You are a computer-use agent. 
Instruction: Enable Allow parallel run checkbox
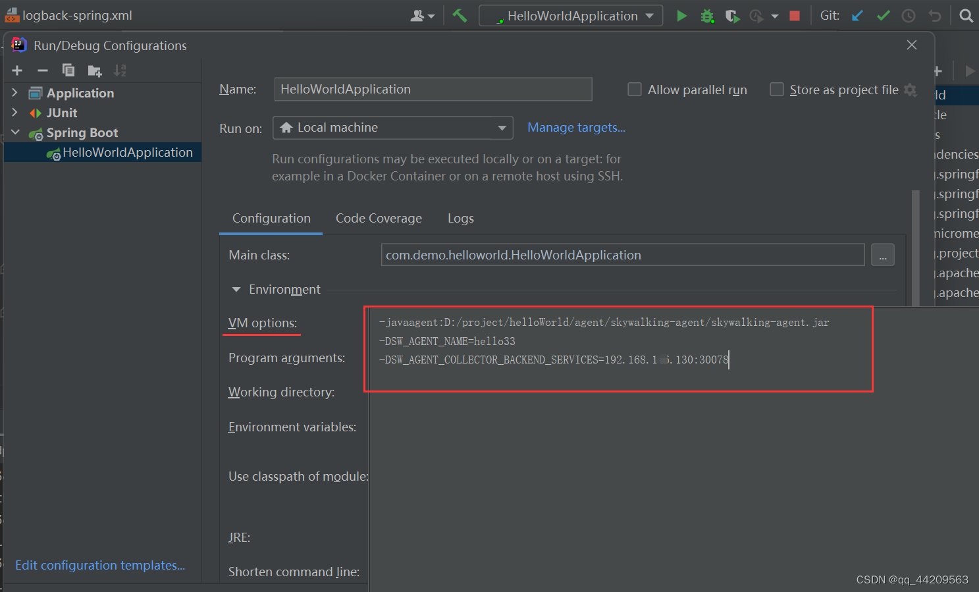coord(635,89)
